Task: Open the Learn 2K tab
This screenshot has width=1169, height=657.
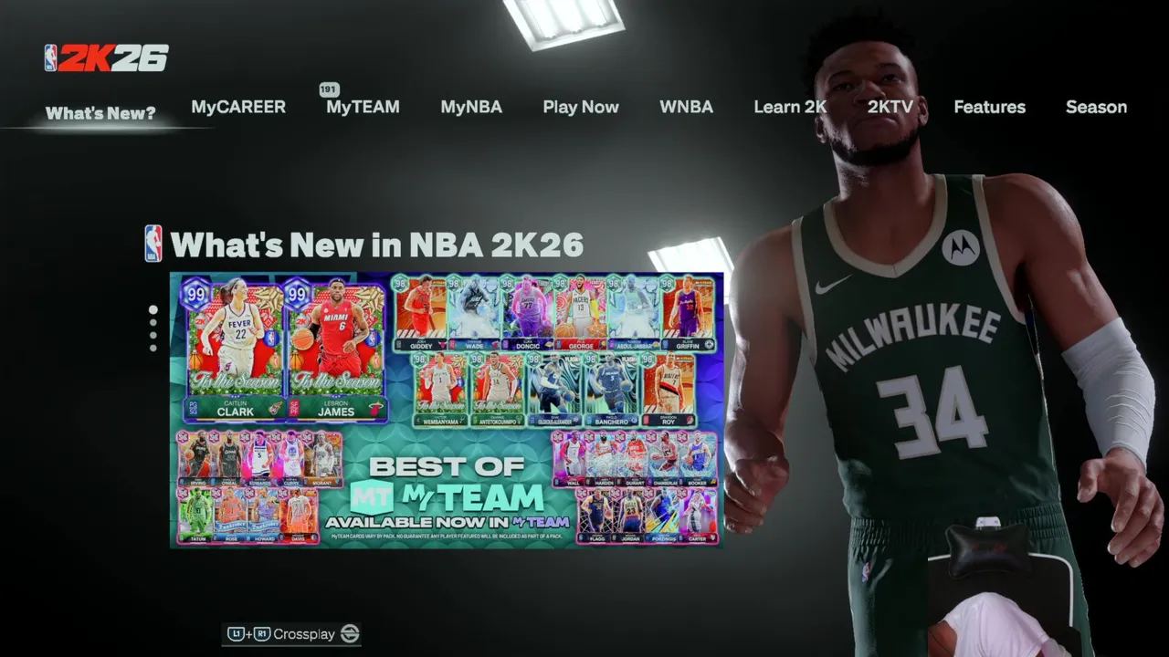Action: (790, 107)
